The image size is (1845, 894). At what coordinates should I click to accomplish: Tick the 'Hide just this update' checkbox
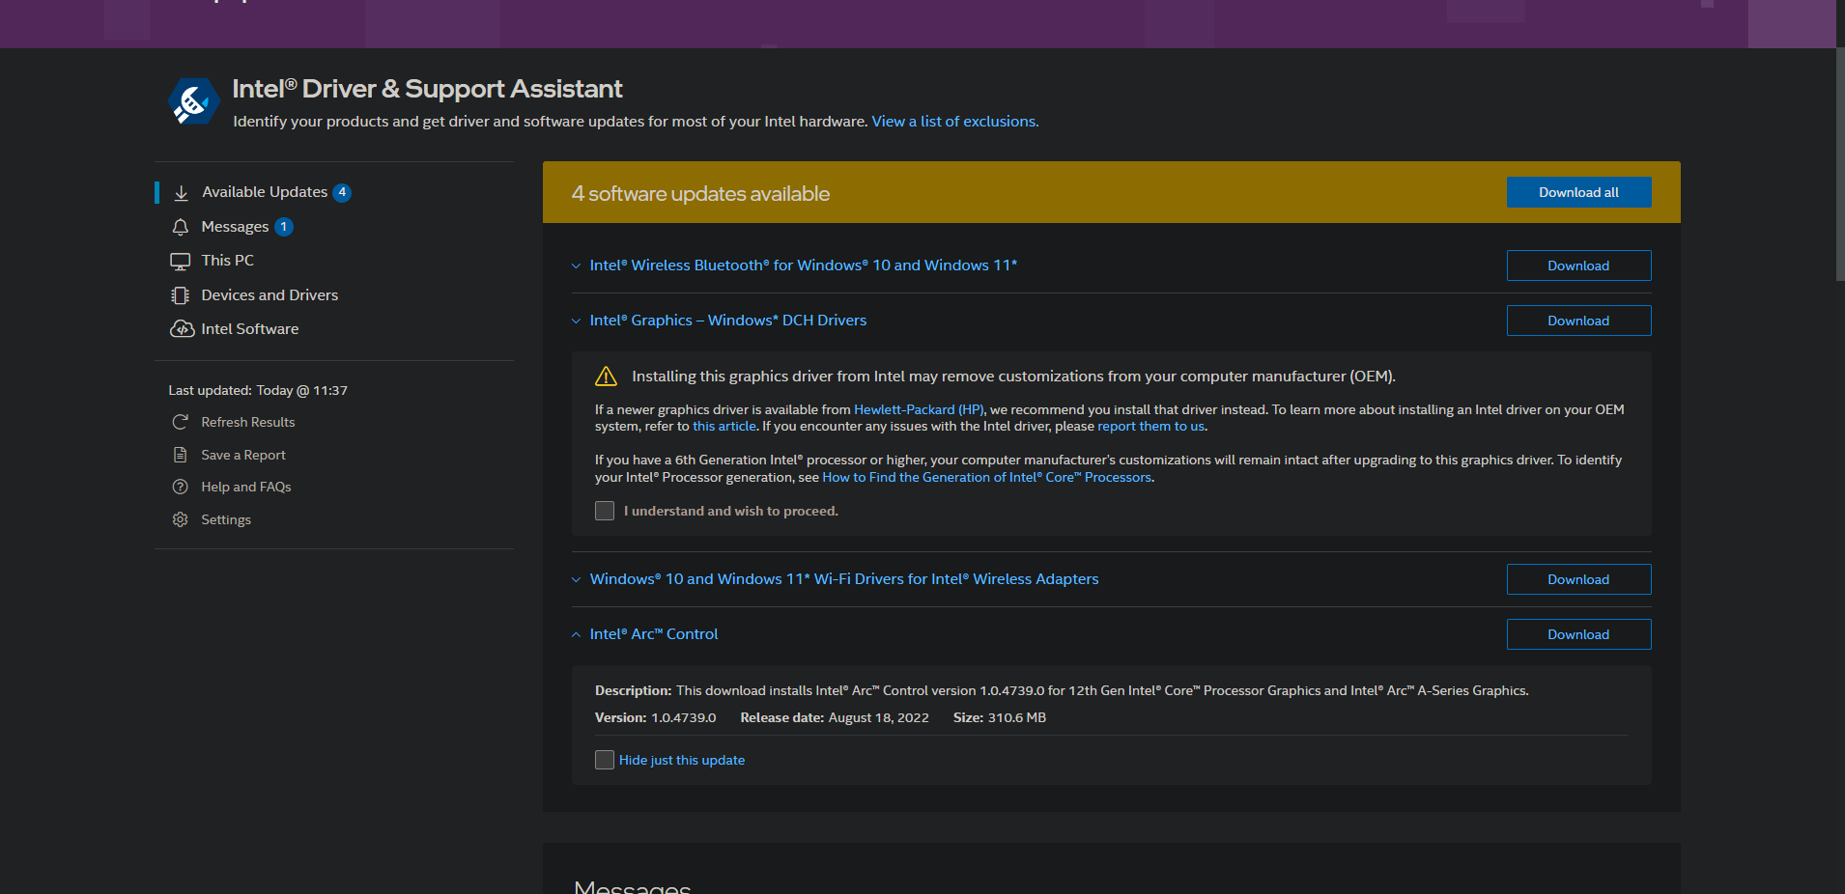click(x=605, y=760)
